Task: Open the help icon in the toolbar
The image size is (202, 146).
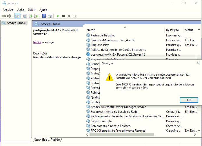Action: (44, 16)
